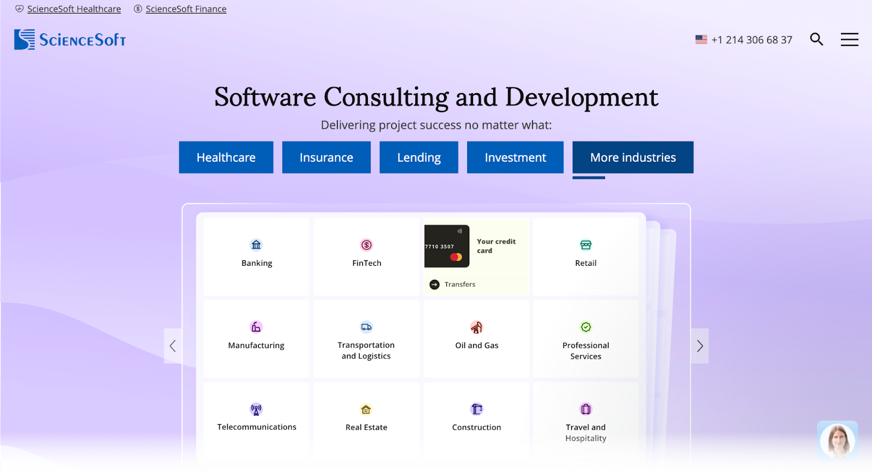Open the ScienceSoft Healthcare link
The height and width of the screenshot is (476, 872).
click(74, 9)
